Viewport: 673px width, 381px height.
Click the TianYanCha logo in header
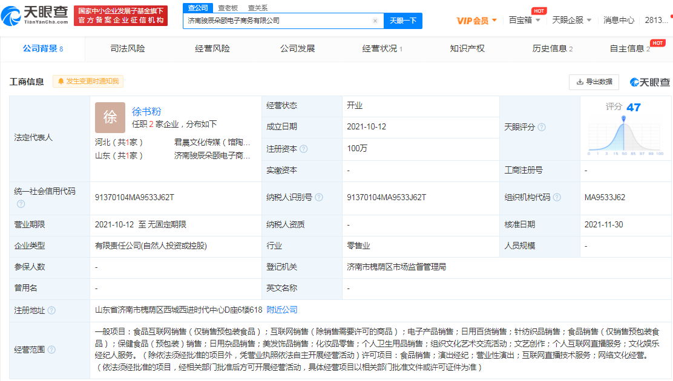(34, 16)
